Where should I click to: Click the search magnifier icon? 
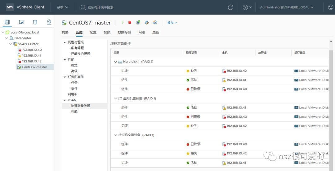coord(83,7)
